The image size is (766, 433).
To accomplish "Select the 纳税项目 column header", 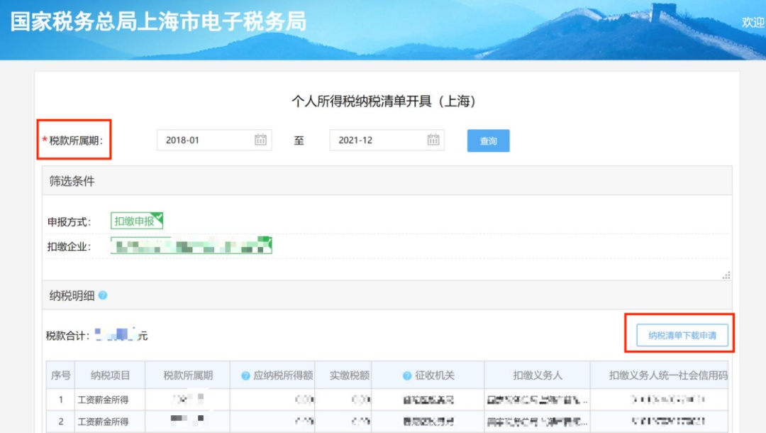I will click(x=110, y=376).
